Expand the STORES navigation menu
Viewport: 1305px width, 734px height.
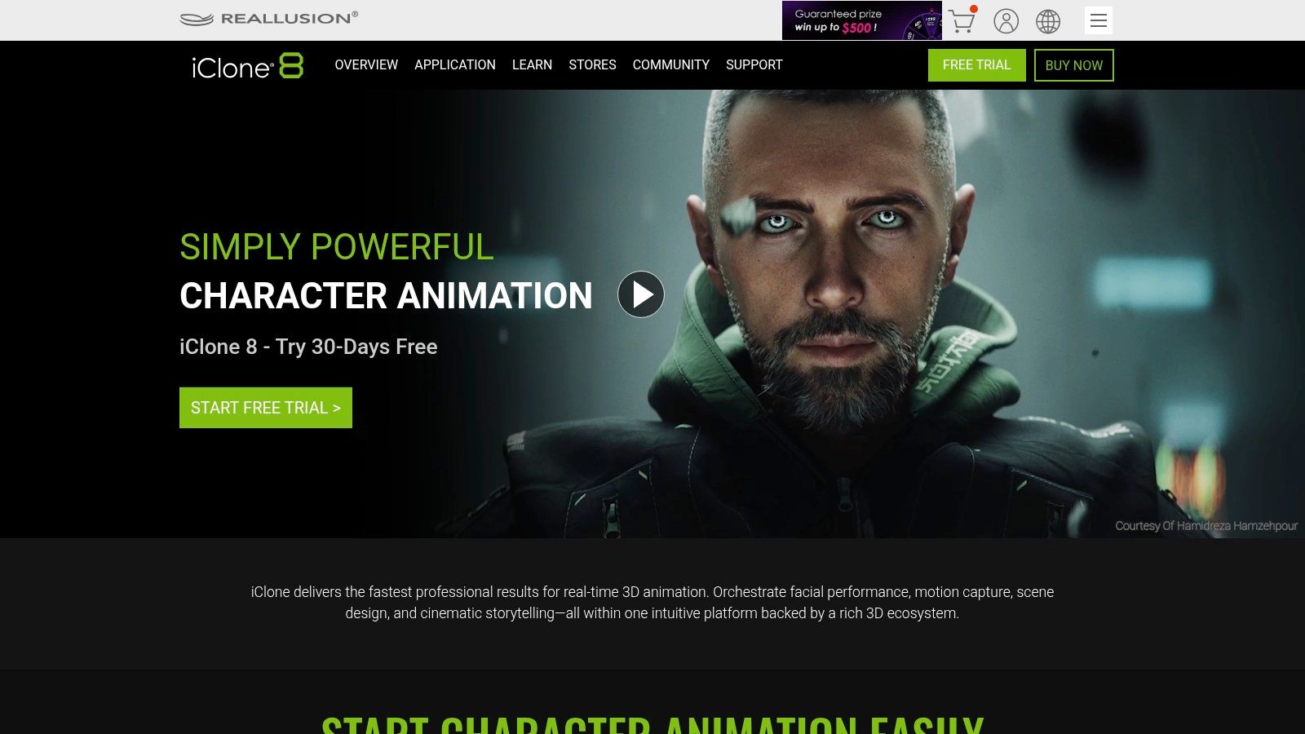592,64
